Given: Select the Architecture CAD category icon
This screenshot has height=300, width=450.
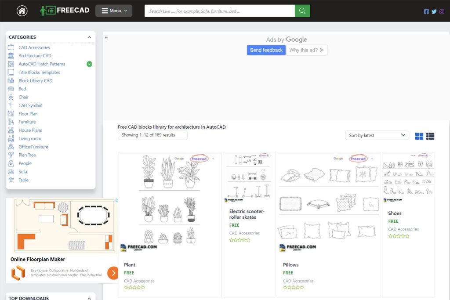Looking at the screenshot, I should pyautogui.click(x=11, y=56).
